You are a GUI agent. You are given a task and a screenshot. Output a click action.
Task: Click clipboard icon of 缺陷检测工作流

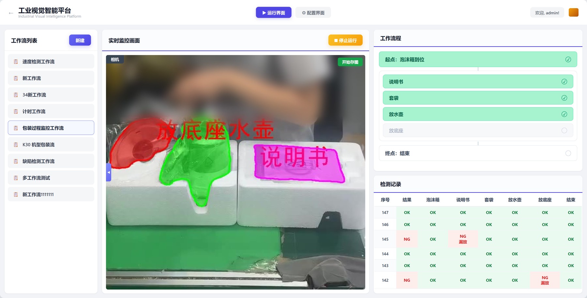(x=16, y=161)
